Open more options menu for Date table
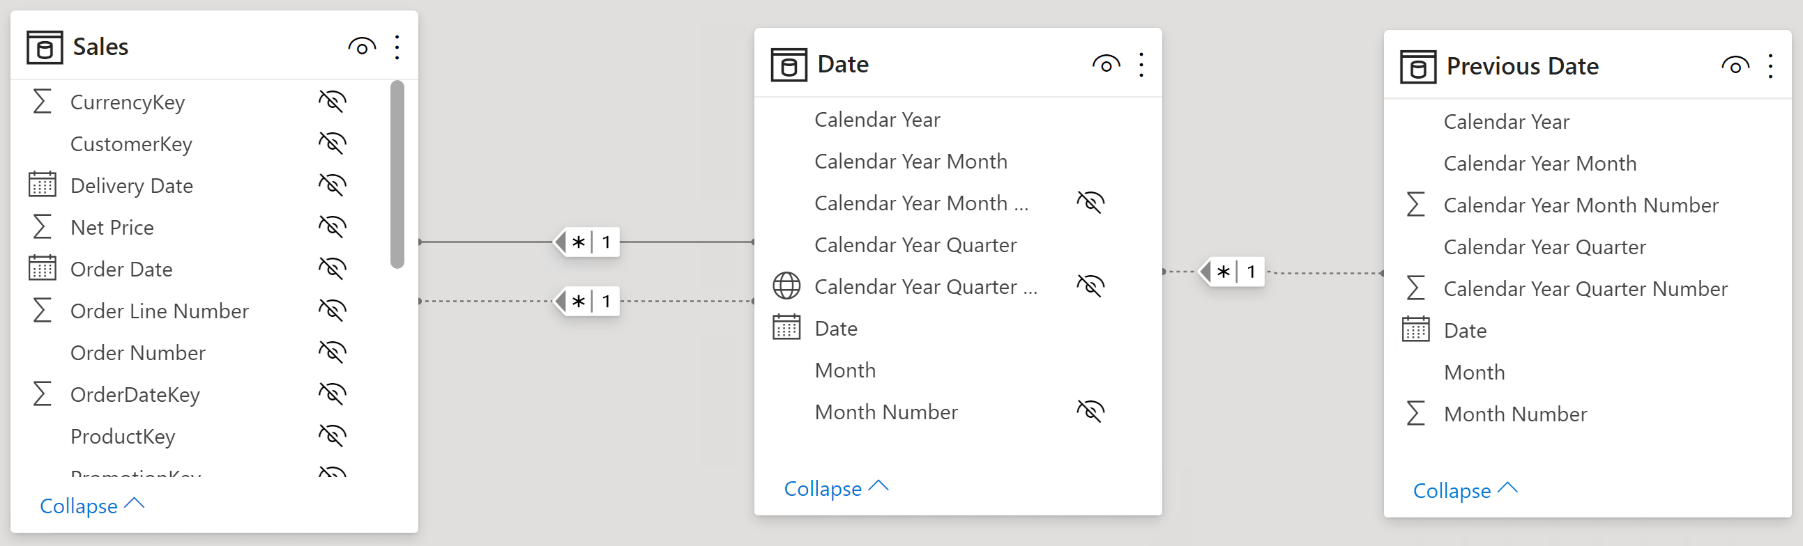The width and height of the screenshot is (1803, 546). point(1141,65)
